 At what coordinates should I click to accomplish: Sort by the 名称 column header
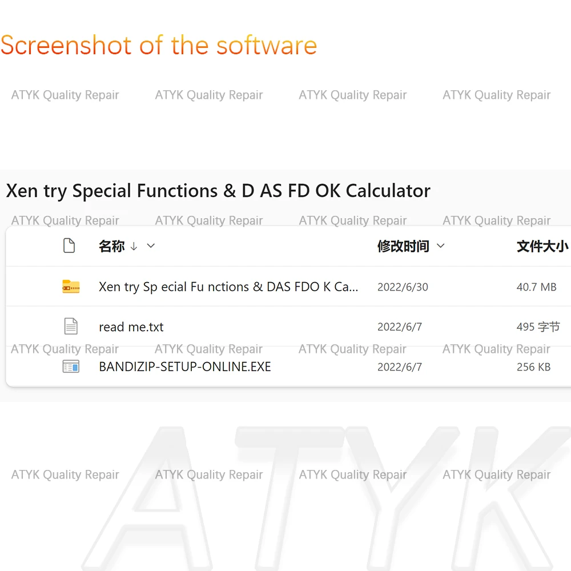tap(112, 247)
